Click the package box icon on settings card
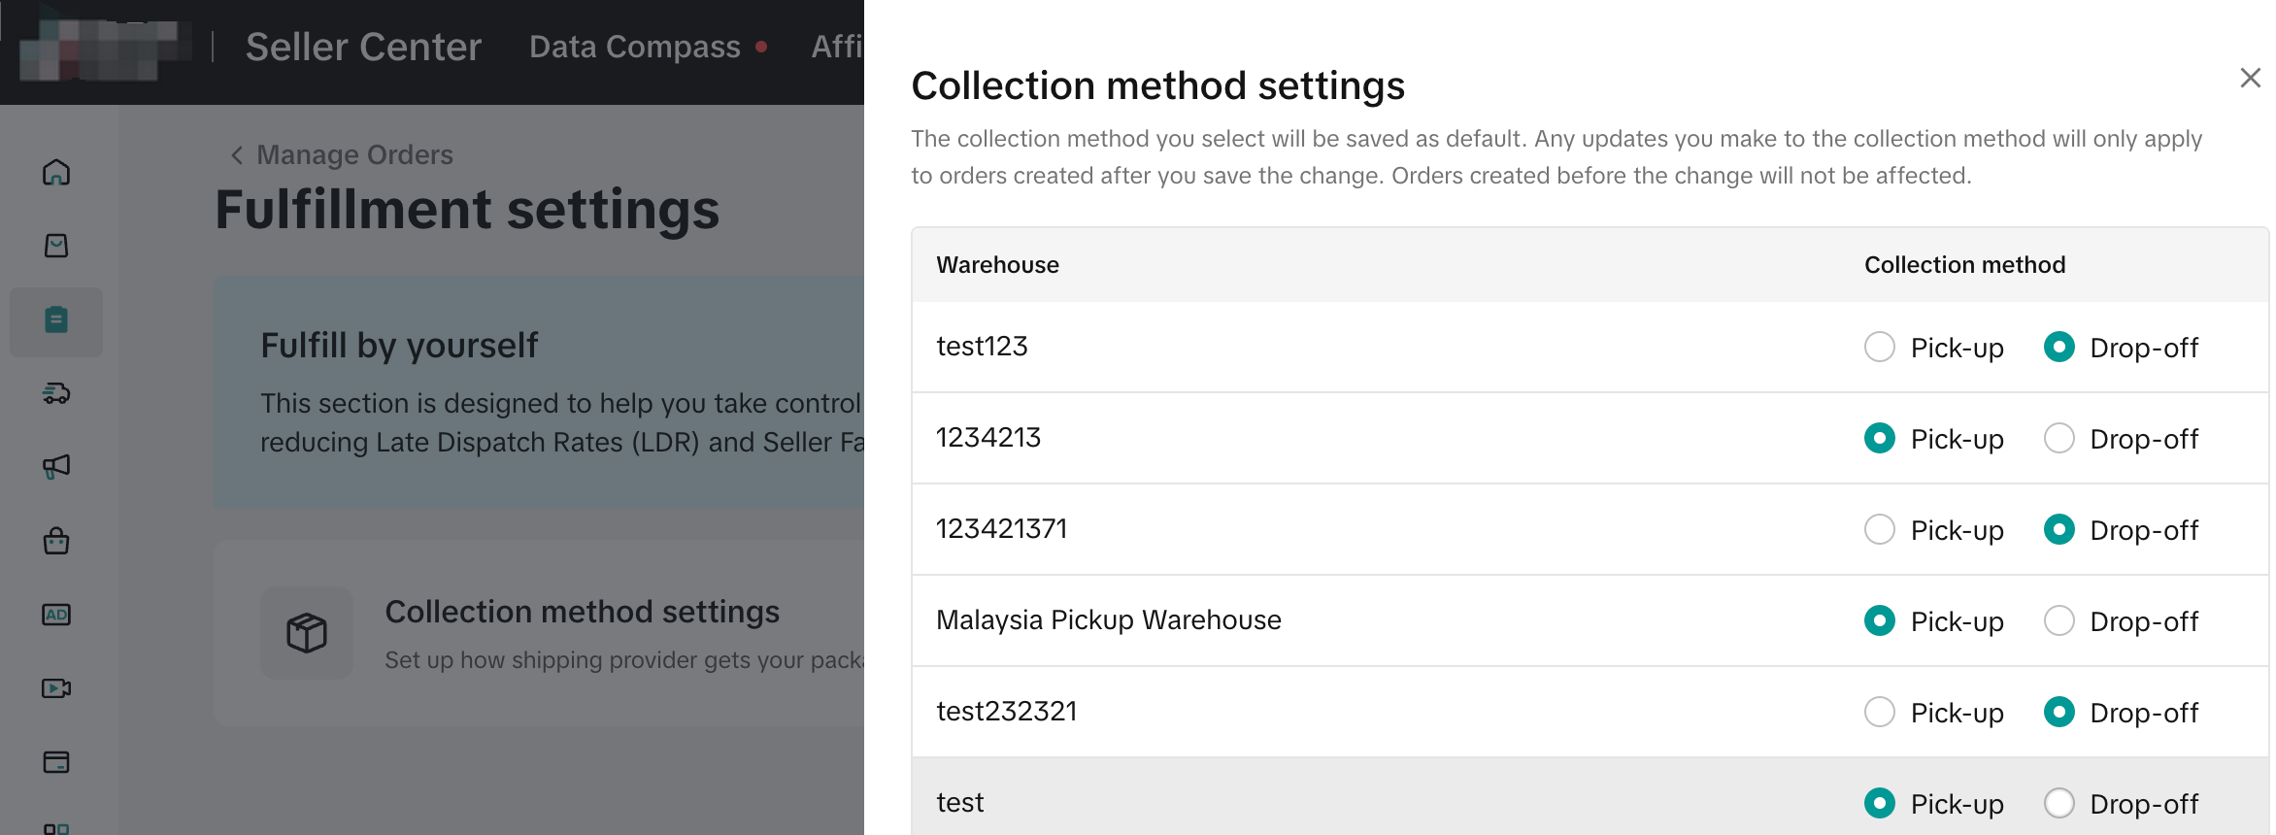 pyautogui.click(x=307, y=633)
